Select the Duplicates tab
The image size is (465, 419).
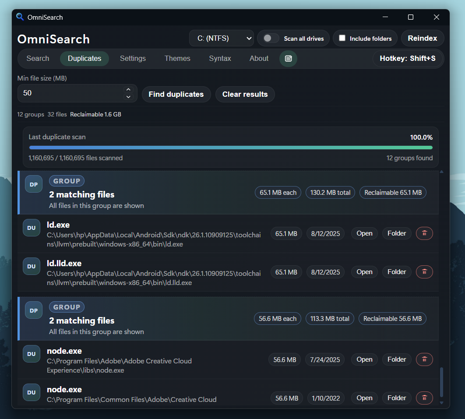tap(85, 58)
